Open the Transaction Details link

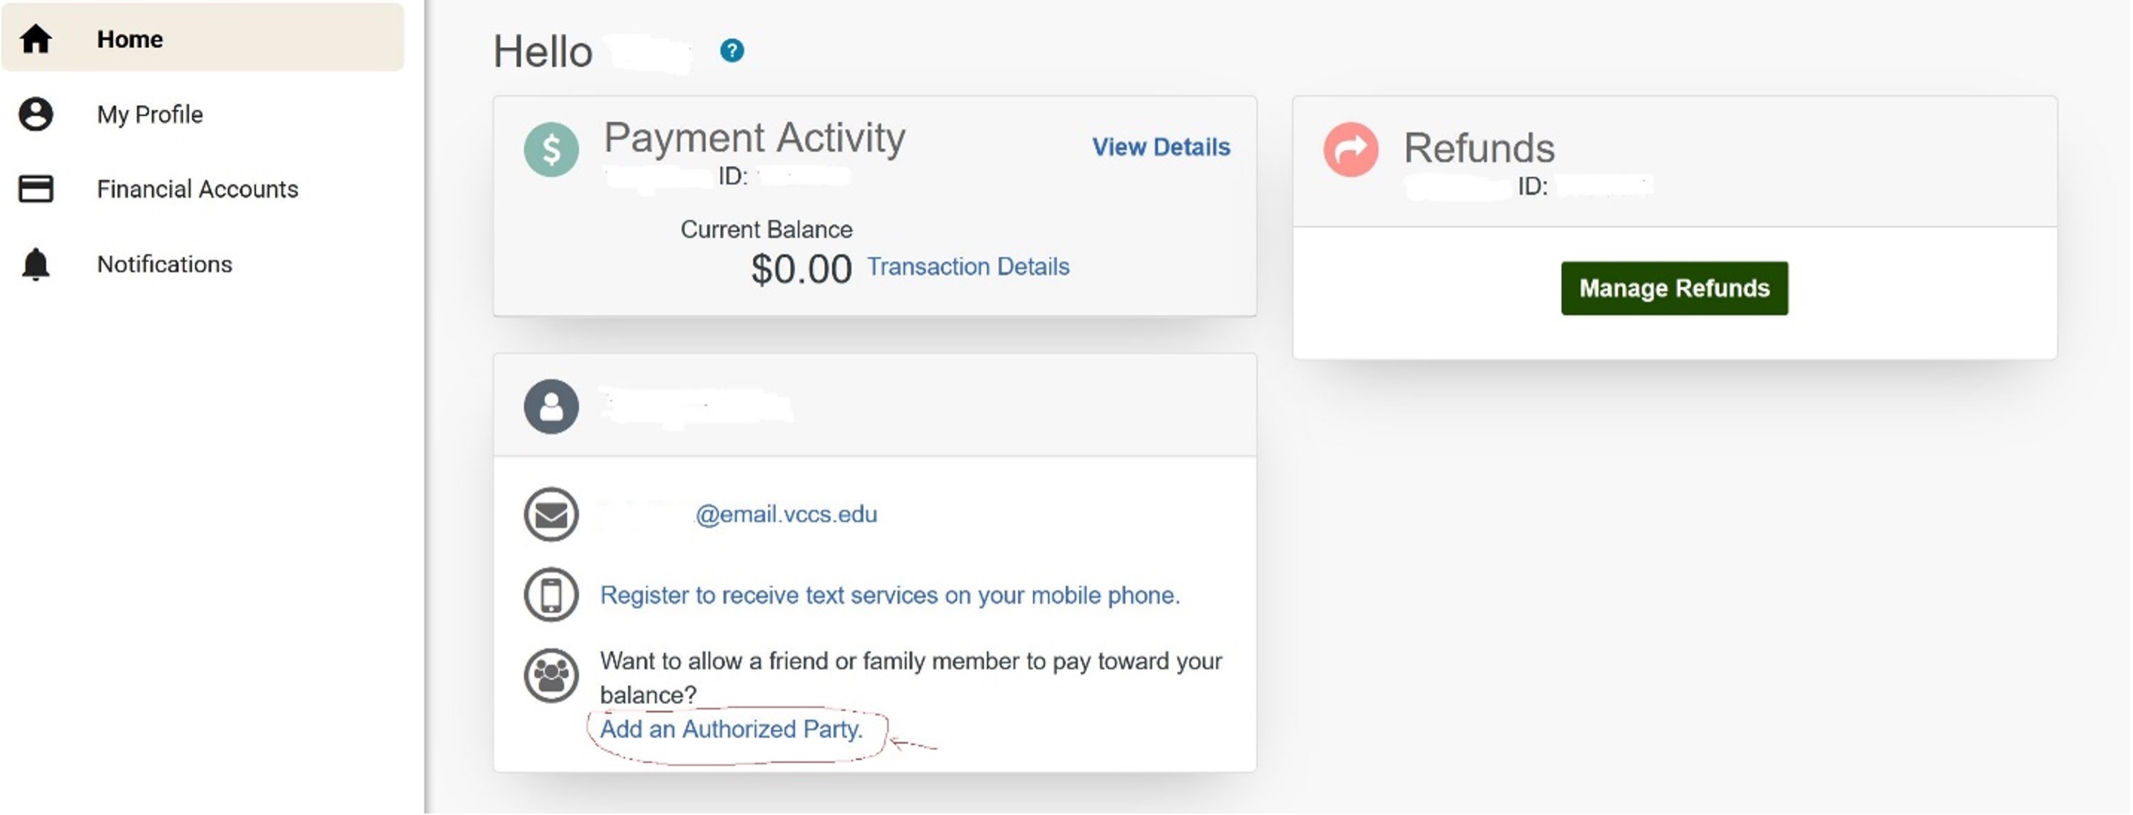pyautogui.click(x=968, y=266)
